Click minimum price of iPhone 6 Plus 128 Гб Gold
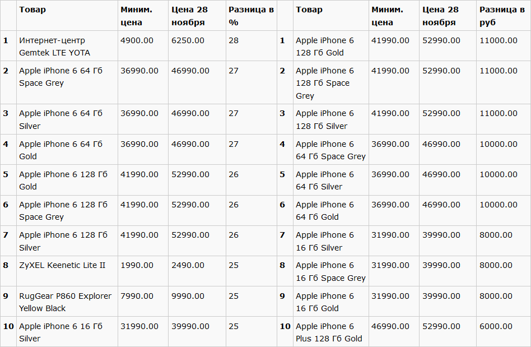Screen dimensions: 531x347 [x=390, y=326]
